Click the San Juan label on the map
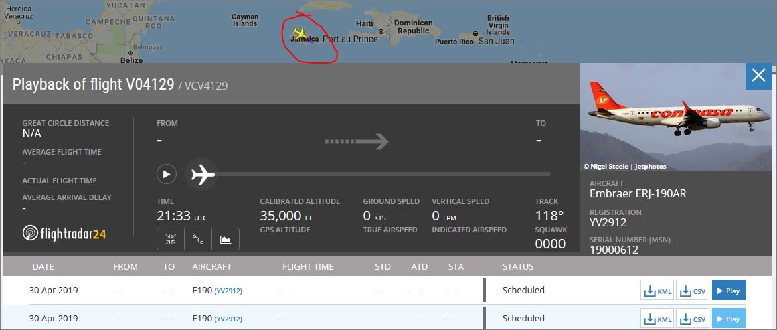The height and width of the screenshot is (330, 777). point(496,41)
